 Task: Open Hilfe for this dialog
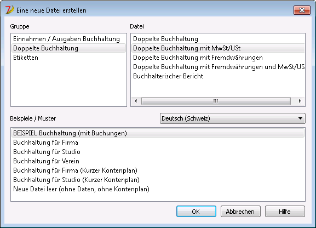coord(285,212)
